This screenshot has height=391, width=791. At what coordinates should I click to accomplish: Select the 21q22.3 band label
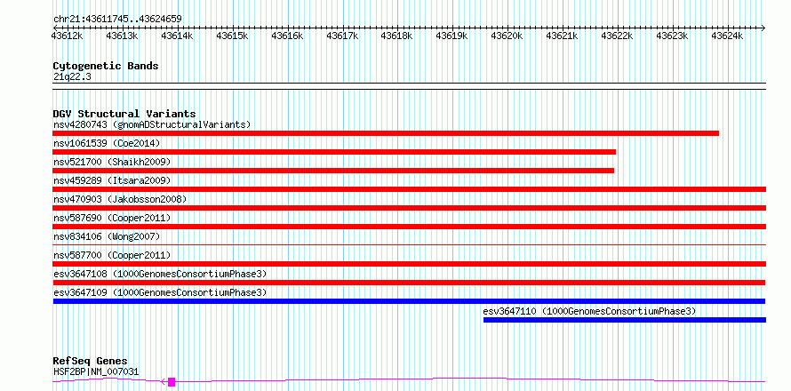tap(72, 76)
